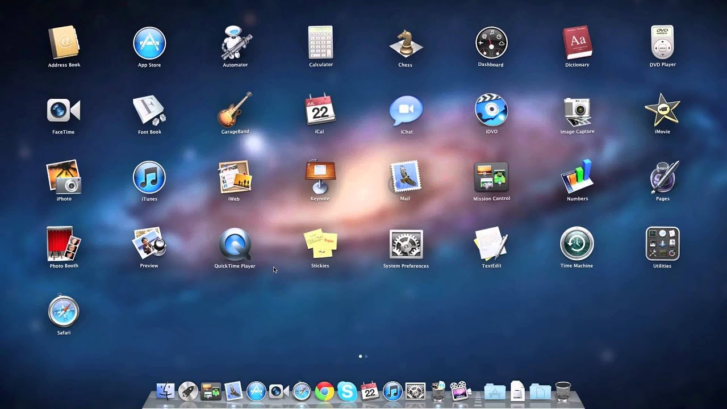Screen dimensions: 727x409
Task: Select the first Launchpad page dot
Action: click(361, 356)
